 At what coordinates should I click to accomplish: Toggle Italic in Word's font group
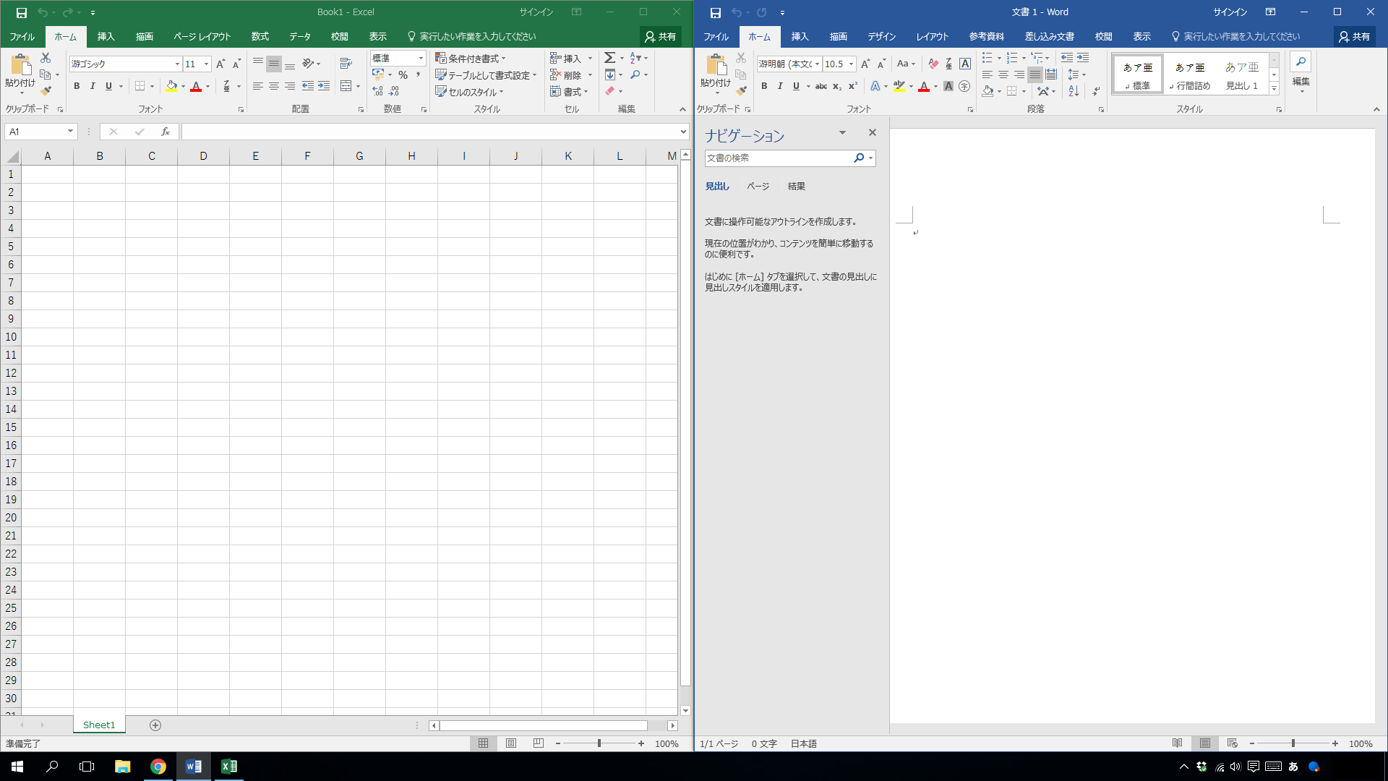coord(780,86)
